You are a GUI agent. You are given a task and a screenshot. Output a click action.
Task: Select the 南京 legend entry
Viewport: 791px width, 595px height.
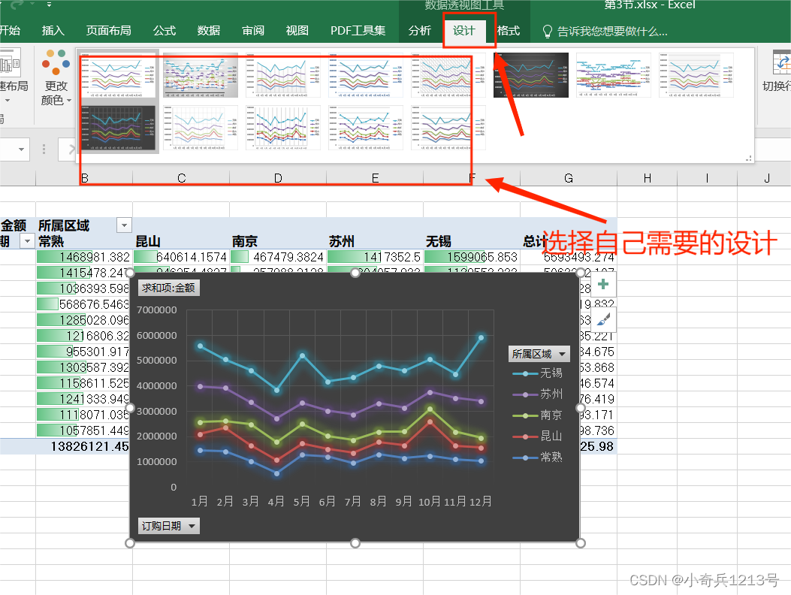(537, 415)
